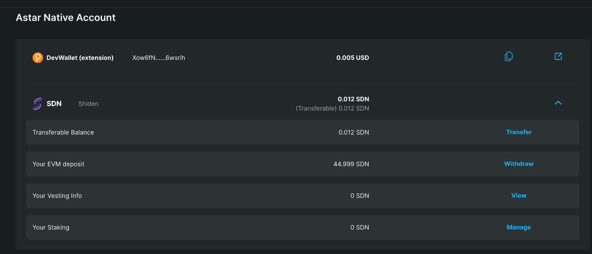Screen dimensions: 592x254
Task: Click the 0.005 USD account value
Action: click(x=353, y=58)
